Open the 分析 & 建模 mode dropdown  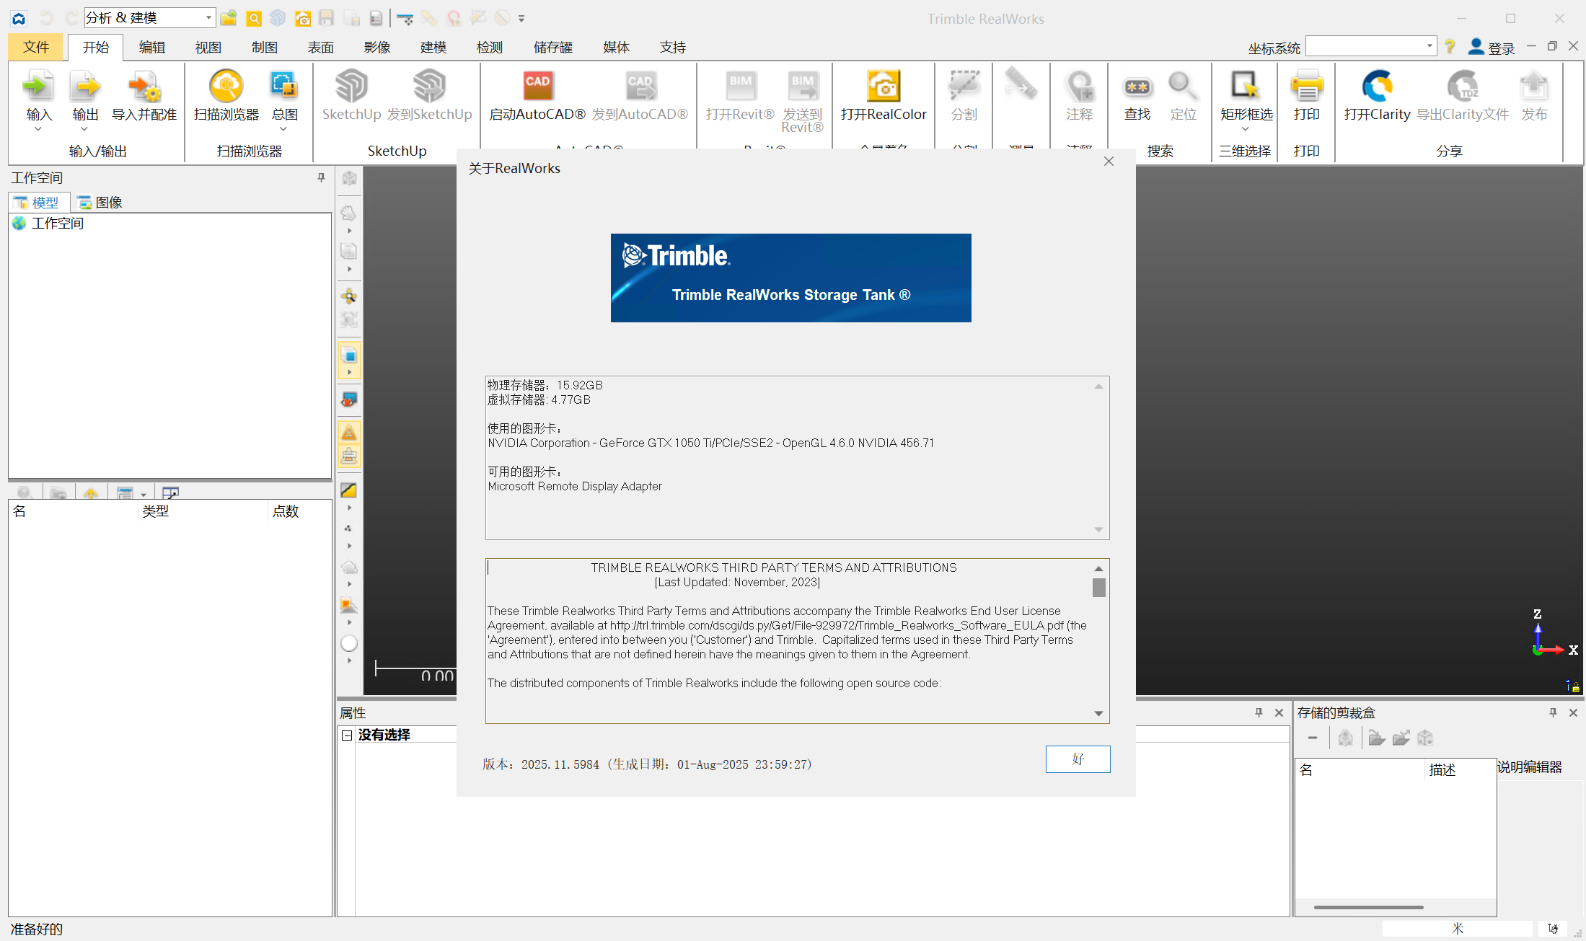208,17
